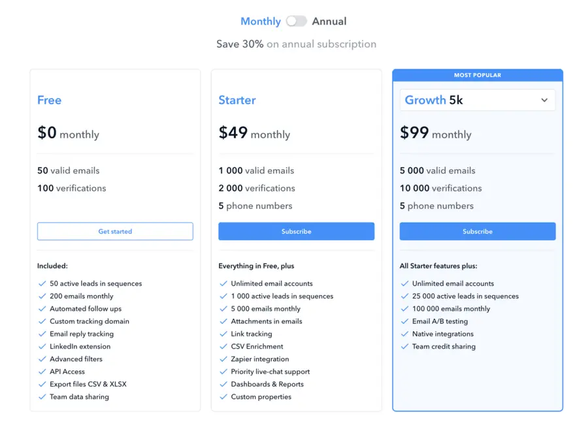Click the Free plan title

49,100
